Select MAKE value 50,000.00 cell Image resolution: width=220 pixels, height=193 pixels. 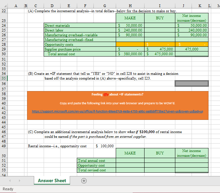[130, 25]
